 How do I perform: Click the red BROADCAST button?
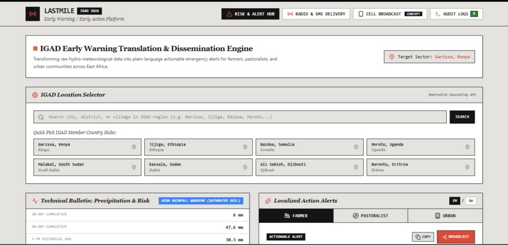tap(456, 237)
